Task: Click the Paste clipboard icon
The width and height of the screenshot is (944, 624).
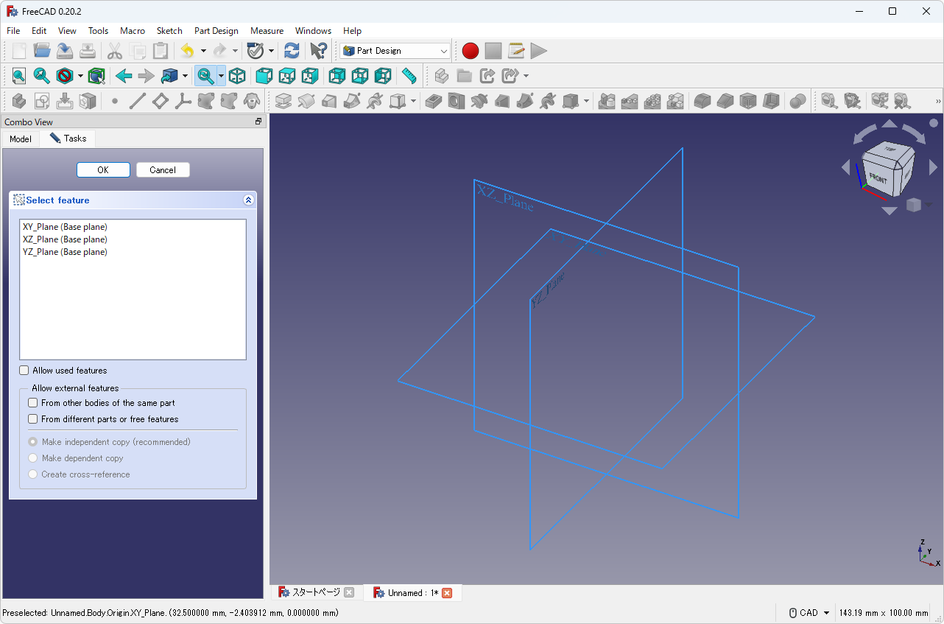Action: (x=160, y=51)
